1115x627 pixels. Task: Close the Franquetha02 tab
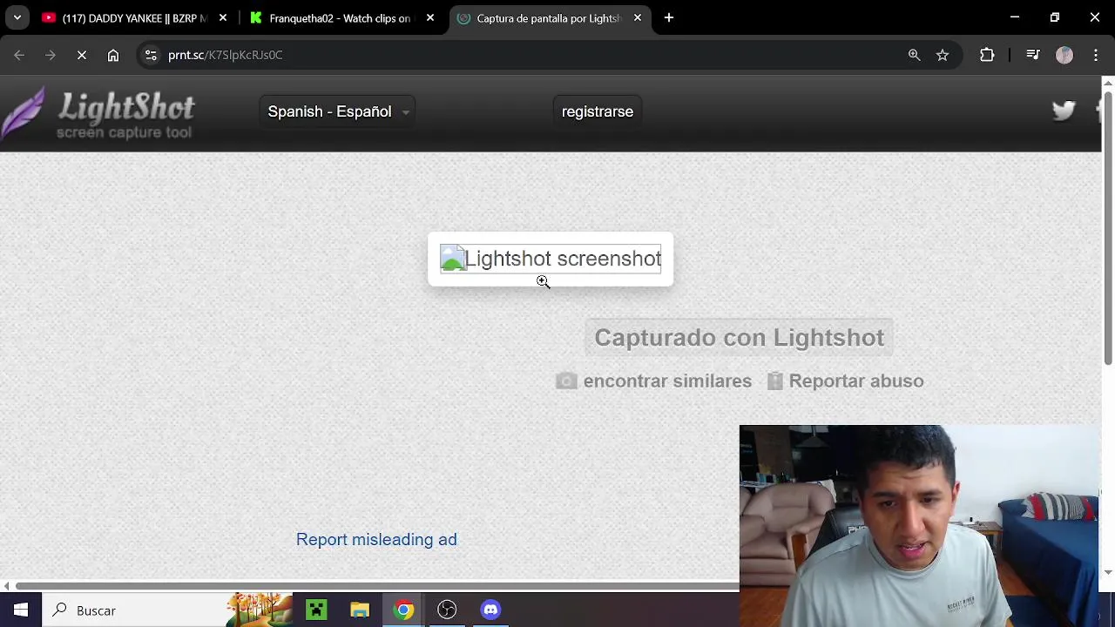pos(429,17)
